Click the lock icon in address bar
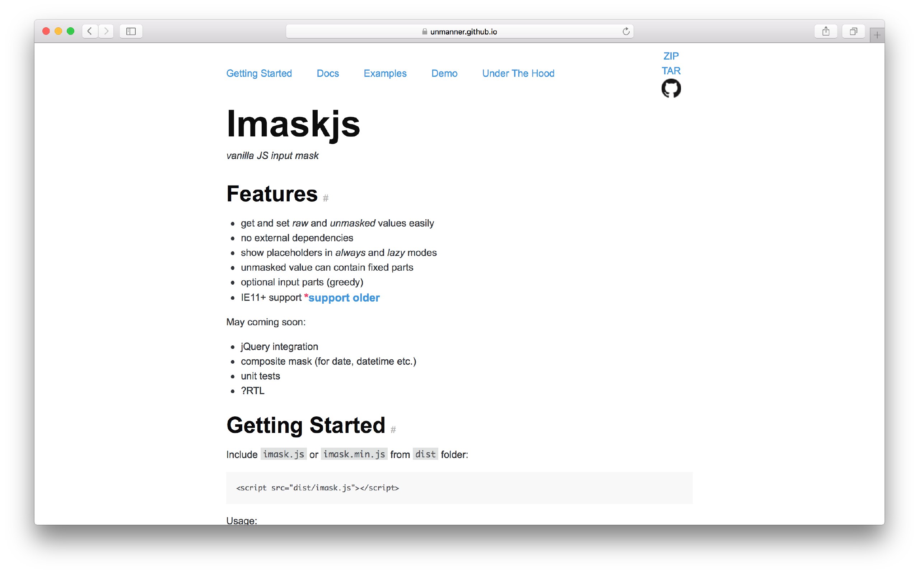Screen dimensions: 919x574 click(x=424, y=32)
